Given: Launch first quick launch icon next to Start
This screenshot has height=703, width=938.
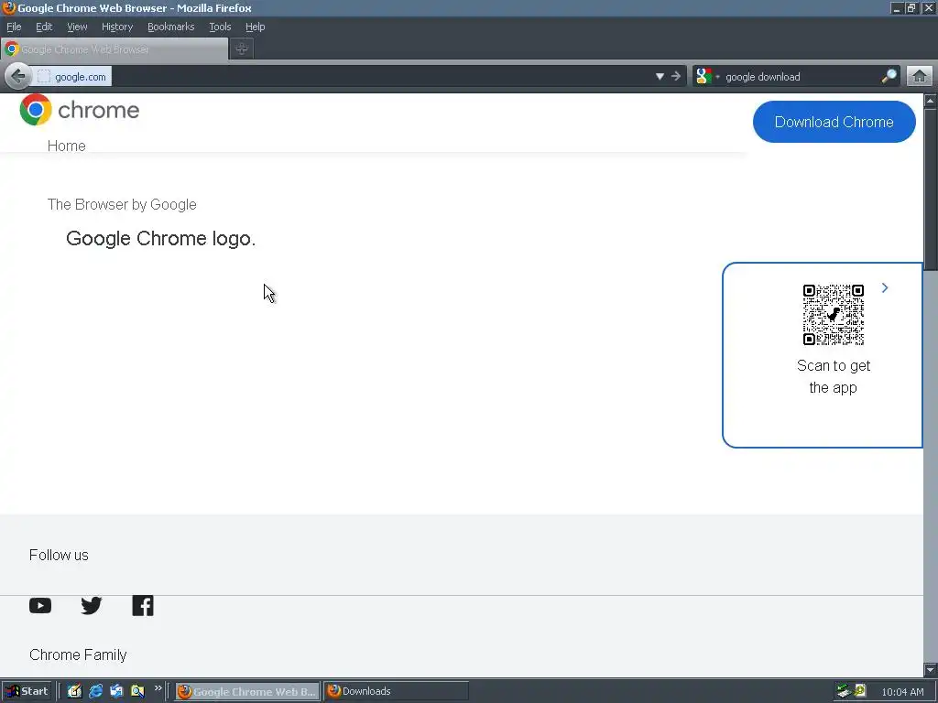Looking at the screenshot, I should click(74, 691).
